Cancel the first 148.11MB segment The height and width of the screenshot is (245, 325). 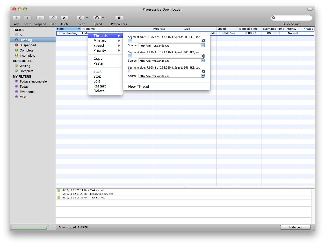(x=204, y=41)
